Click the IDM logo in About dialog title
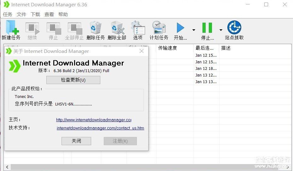This screenshot has height=171, width=293. 9,51
